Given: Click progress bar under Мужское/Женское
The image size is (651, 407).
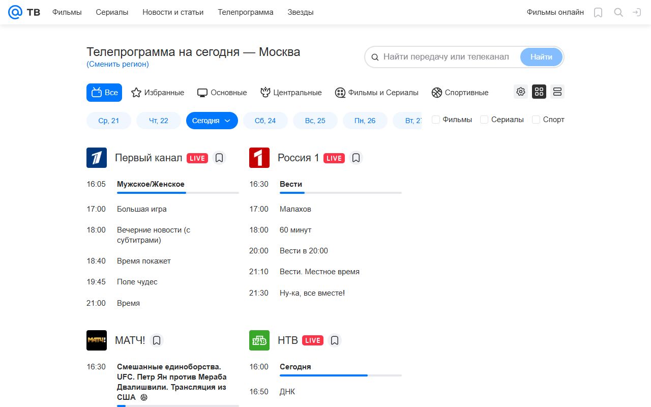Looking at the screenshot, I should pos(178,193).
